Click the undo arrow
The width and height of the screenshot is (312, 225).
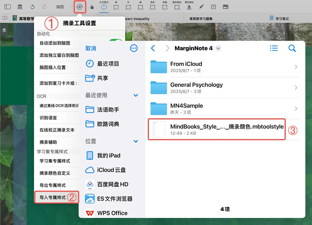point(32,7)
